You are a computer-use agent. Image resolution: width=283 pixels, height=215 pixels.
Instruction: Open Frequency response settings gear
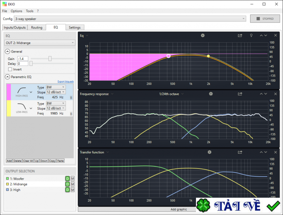[211, 94]
